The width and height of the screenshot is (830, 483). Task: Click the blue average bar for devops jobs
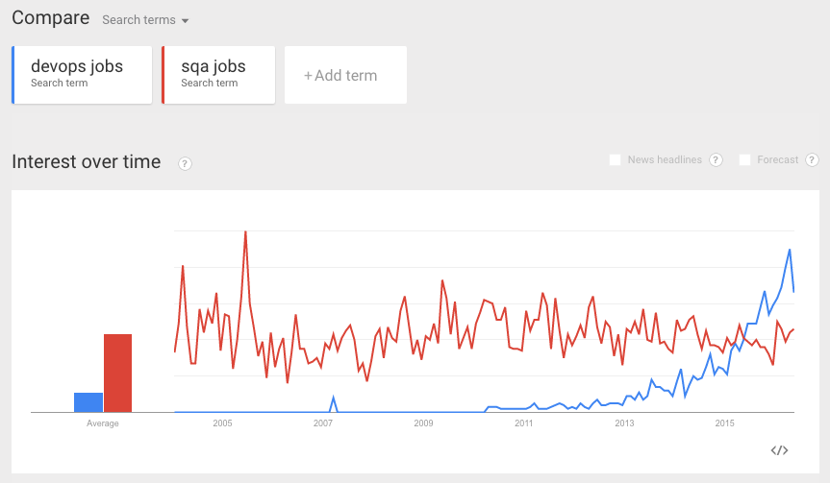click(88, 402)
